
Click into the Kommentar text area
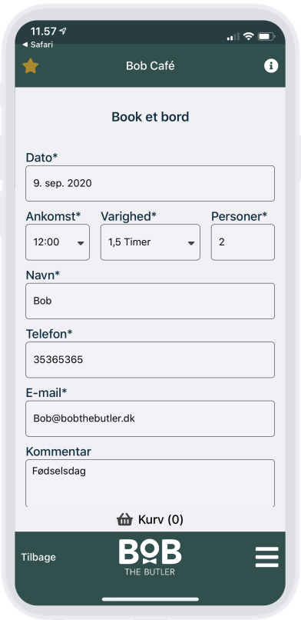pos(150,483)
